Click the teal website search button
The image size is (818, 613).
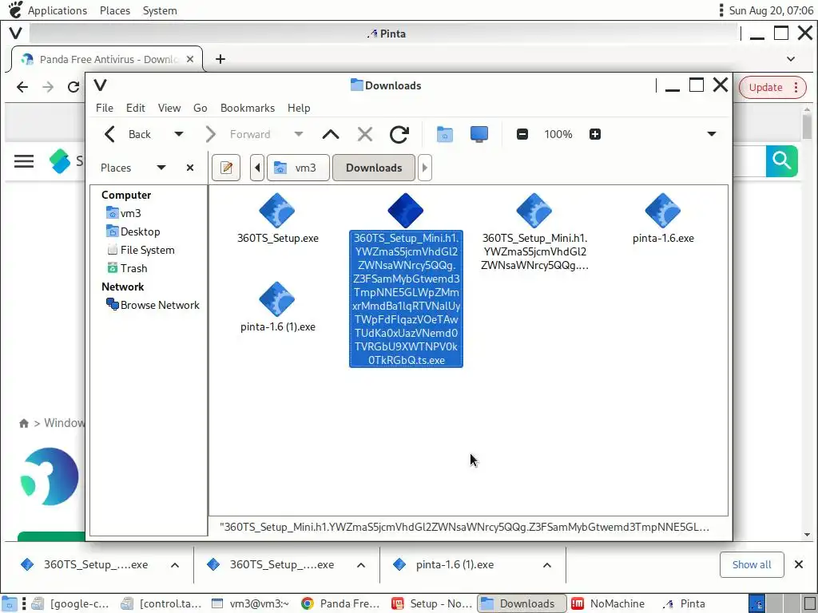tap(781, 161)
